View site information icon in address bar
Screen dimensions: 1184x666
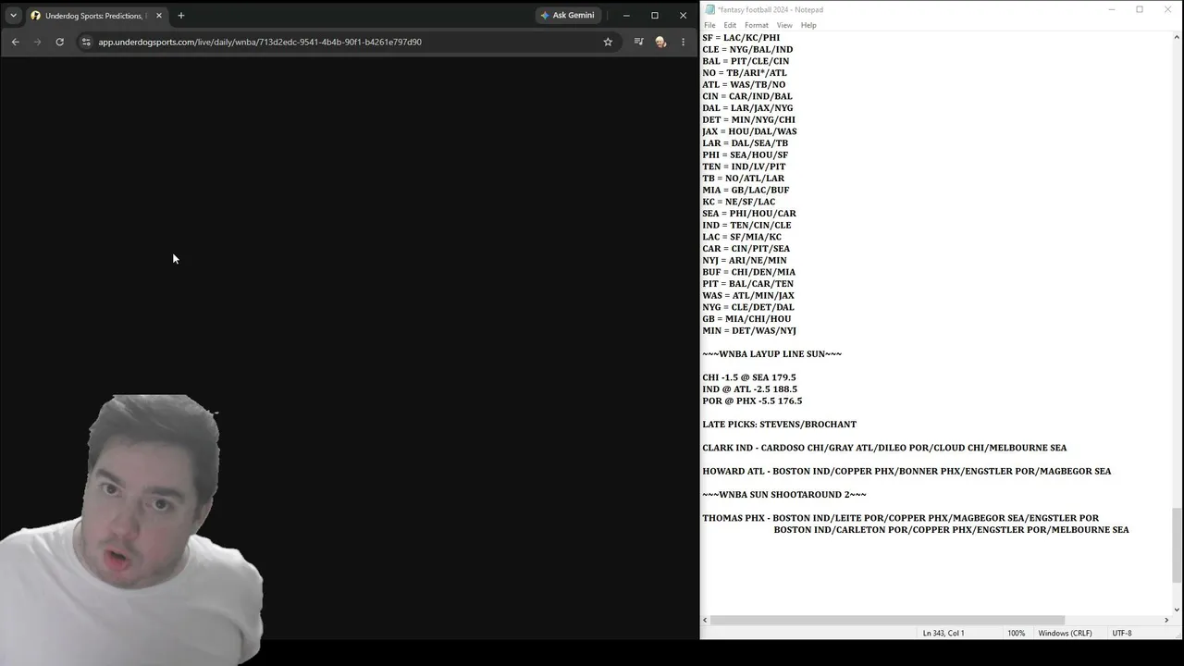click(86, 42)
